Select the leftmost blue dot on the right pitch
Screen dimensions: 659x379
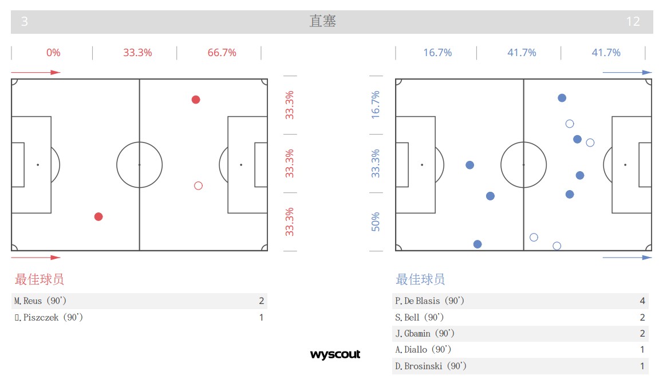[x=470, y=165]
